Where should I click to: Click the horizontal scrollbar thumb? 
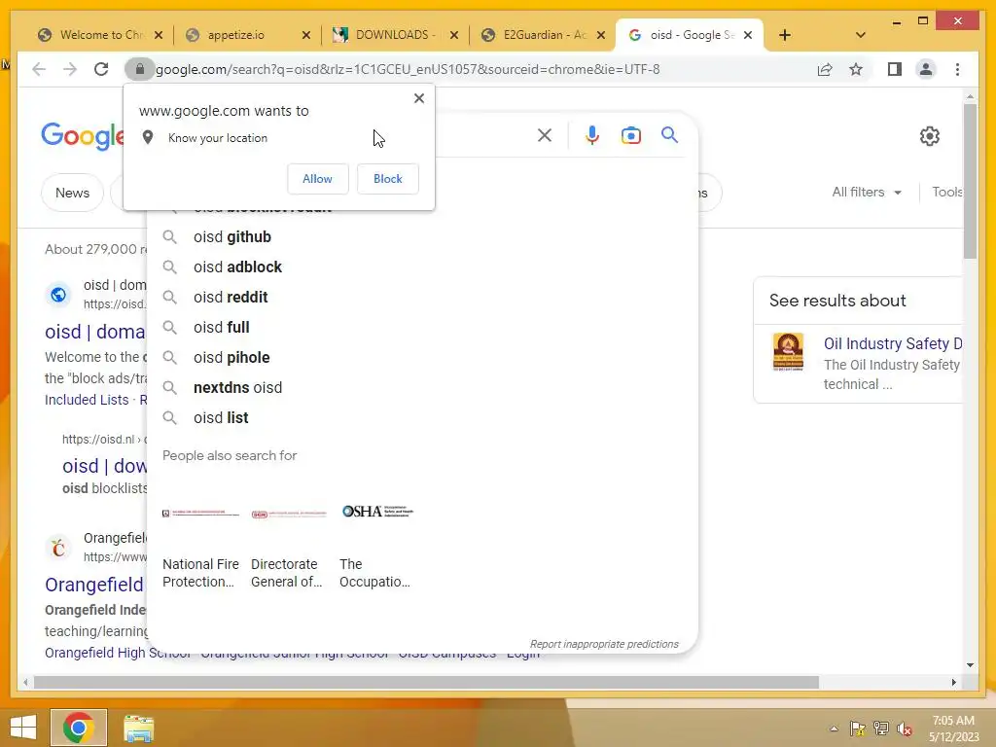(x=426, y=683)
